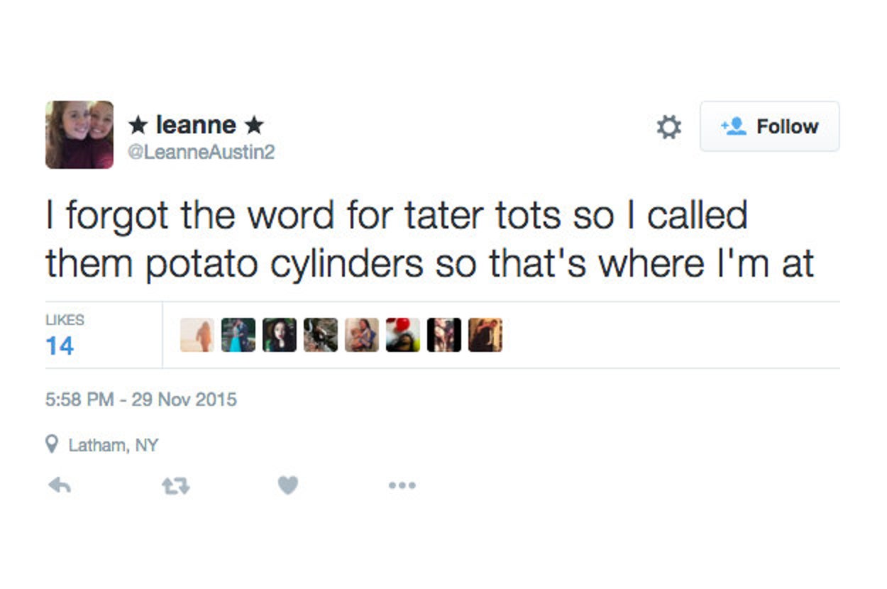The width and height of the screenshot is (887, 589).
Task: Open the gear settings dropdown
Action: coord(668,127)
